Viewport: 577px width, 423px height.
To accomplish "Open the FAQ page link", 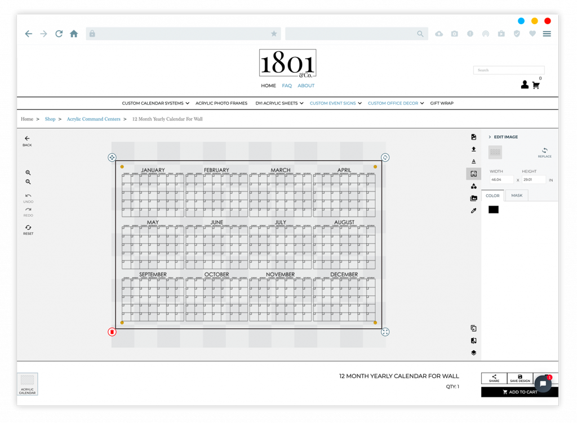I will pyautogui.click(x=287, y=86).
